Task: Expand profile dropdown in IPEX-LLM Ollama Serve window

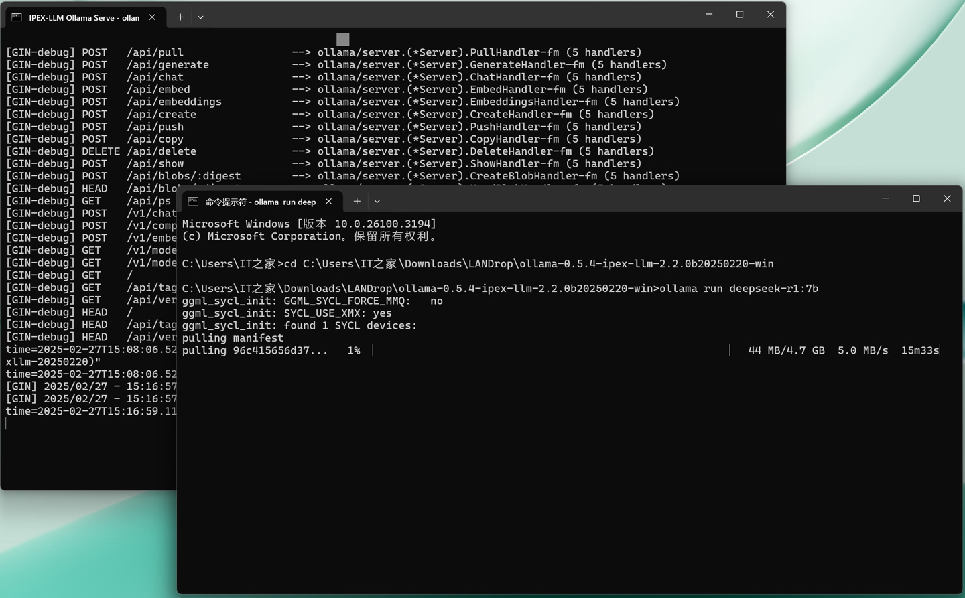Action: pyautogui.click(x=200, y=17)
